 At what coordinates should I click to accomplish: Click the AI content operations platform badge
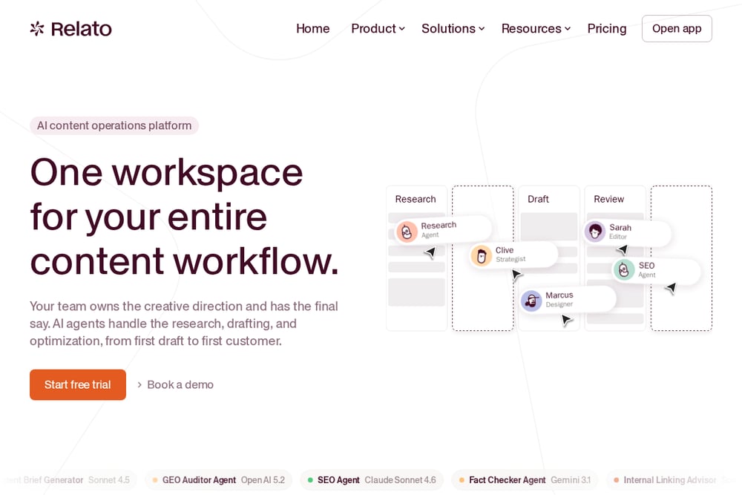pyautogui.click(x=114, y=125)
